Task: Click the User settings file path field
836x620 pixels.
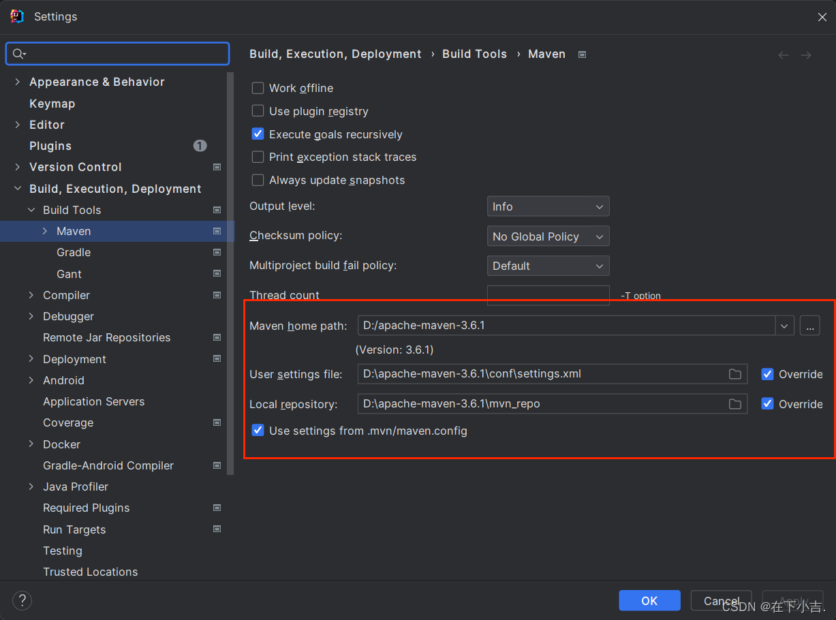Action: pyautogui.click(x=553, y=374)
